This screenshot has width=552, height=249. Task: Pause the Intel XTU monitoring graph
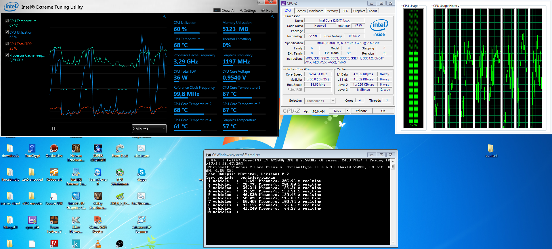[x=54, y=129]
